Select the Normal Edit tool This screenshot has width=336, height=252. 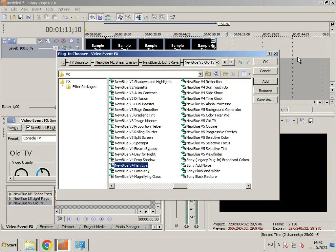tap(139, 17)
